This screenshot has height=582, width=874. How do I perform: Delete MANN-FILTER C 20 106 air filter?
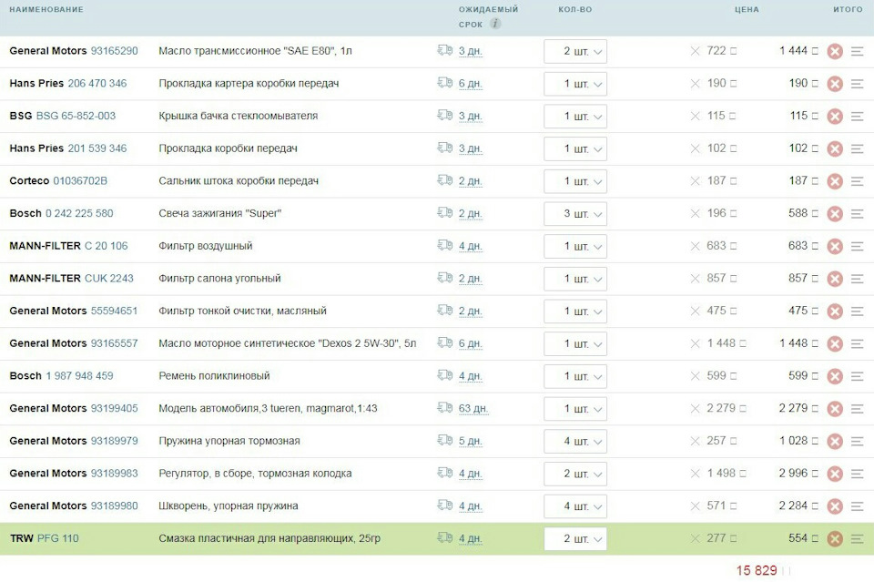point(835,247)
